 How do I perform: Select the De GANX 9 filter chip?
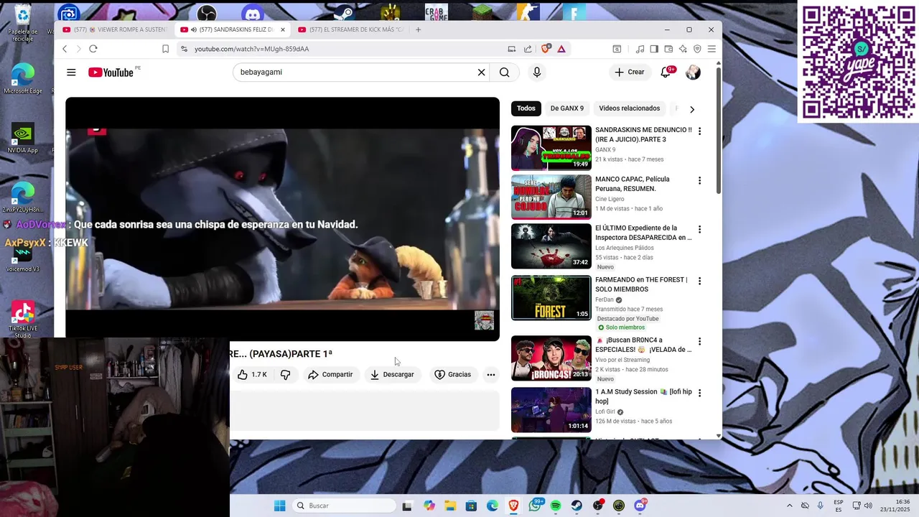coord(567,108)
